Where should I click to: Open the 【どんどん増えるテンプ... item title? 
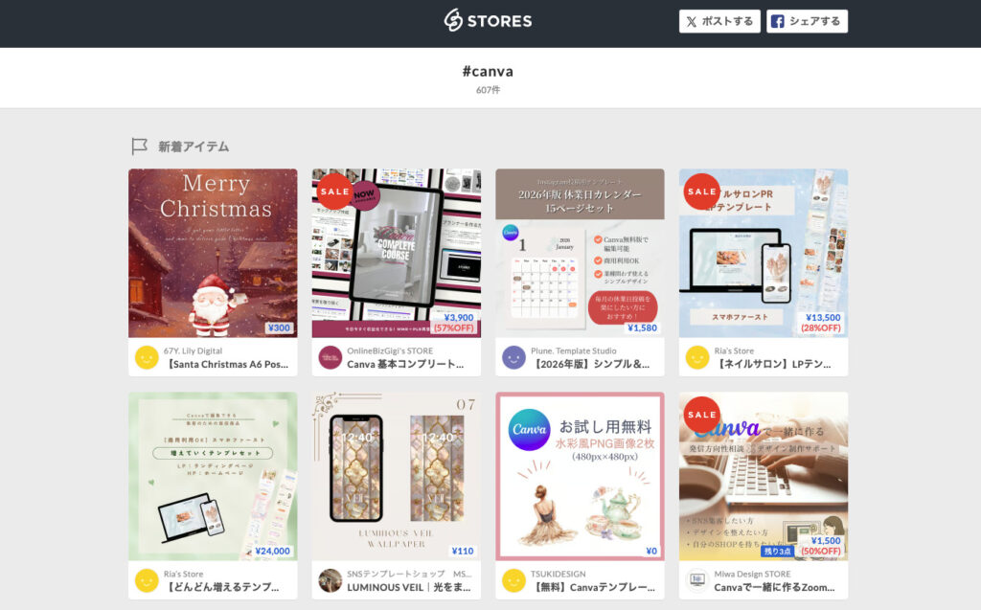click(221, 587)
